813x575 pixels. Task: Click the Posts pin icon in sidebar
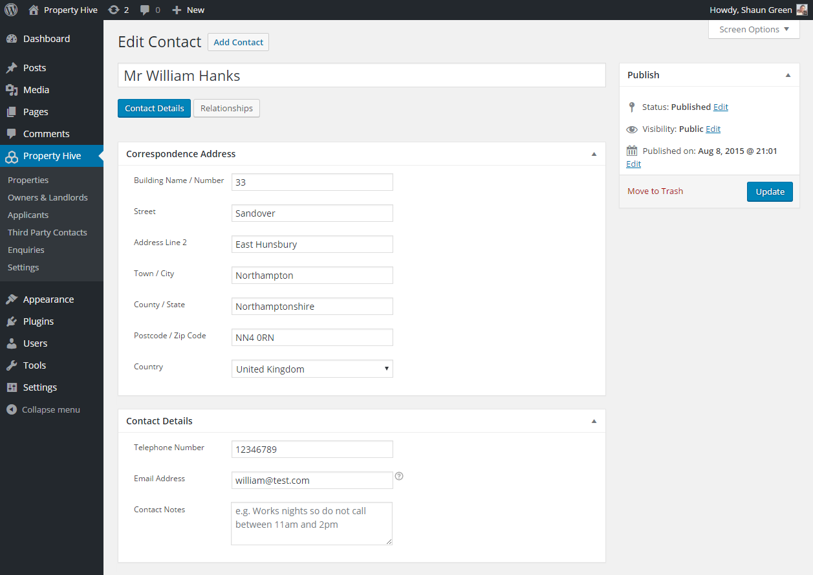coord(12,68)
